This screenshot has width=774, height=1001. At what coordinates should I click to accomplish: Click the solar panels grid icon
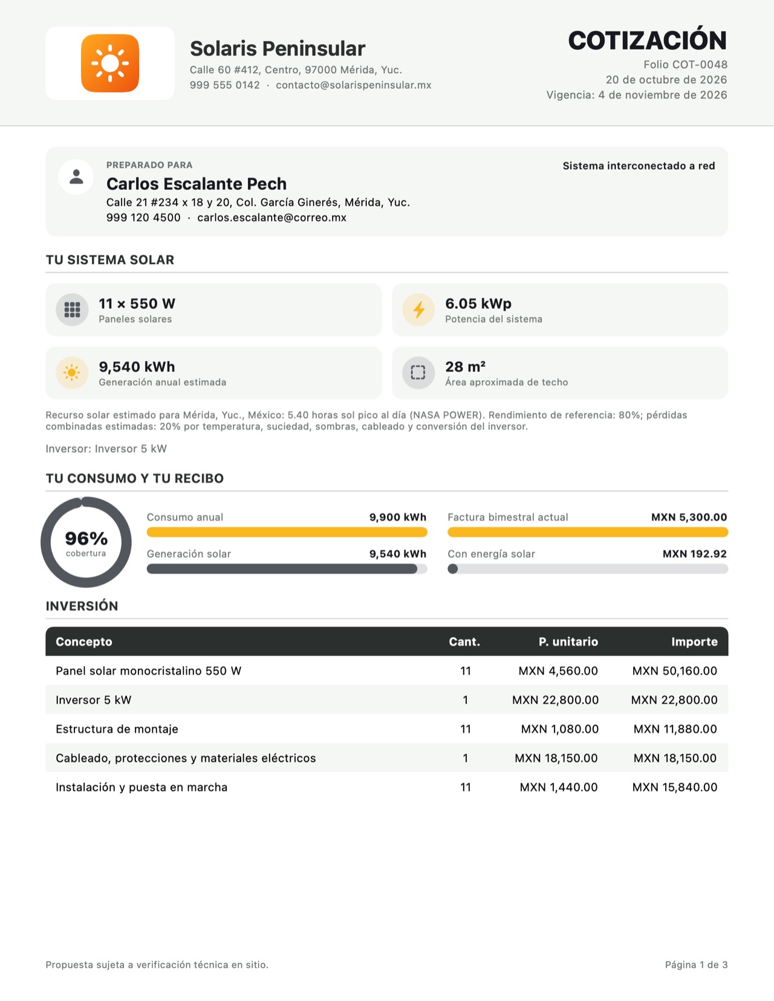point(72,310)
